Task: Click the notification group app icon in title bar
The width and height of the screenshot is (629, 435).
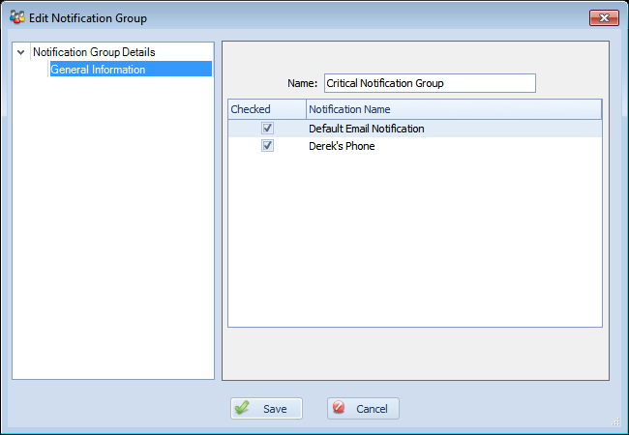Action: (17, 17)
